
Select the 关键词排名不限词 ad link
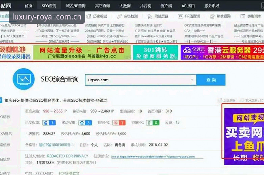204,36
